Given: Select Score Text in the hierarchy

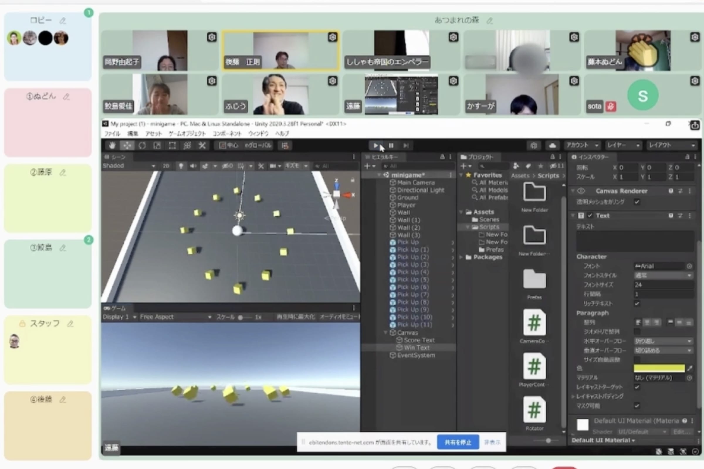Looking at the screenshot, I should [x=419, y=340].
